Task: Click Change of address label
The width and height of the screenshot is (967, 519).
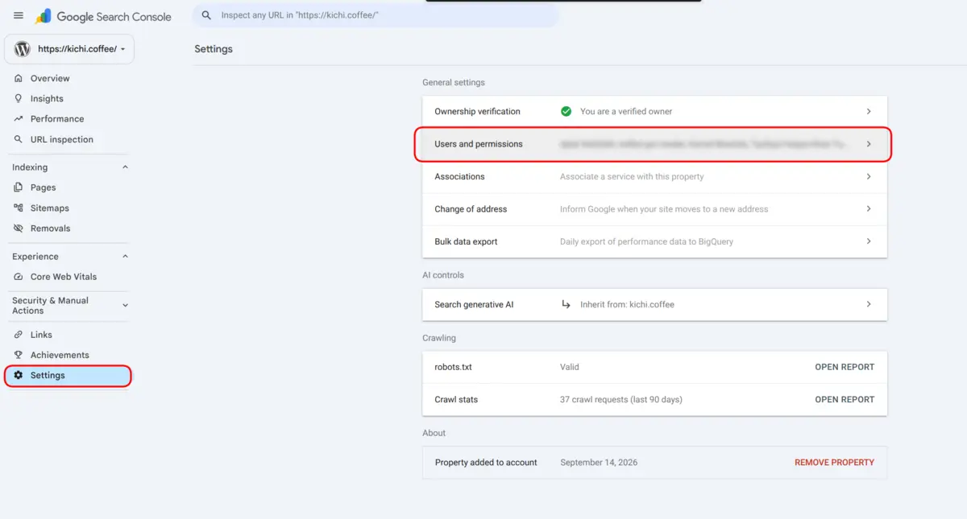Action: click(x=471, y=208)
